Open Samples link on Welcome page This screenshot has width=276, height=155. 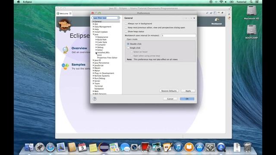[x=78, y=65]
